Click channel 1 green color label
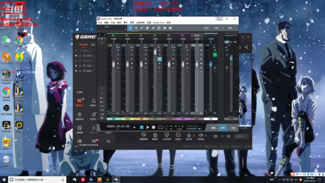This screenshot has width=325, height=183. (114, 119)
